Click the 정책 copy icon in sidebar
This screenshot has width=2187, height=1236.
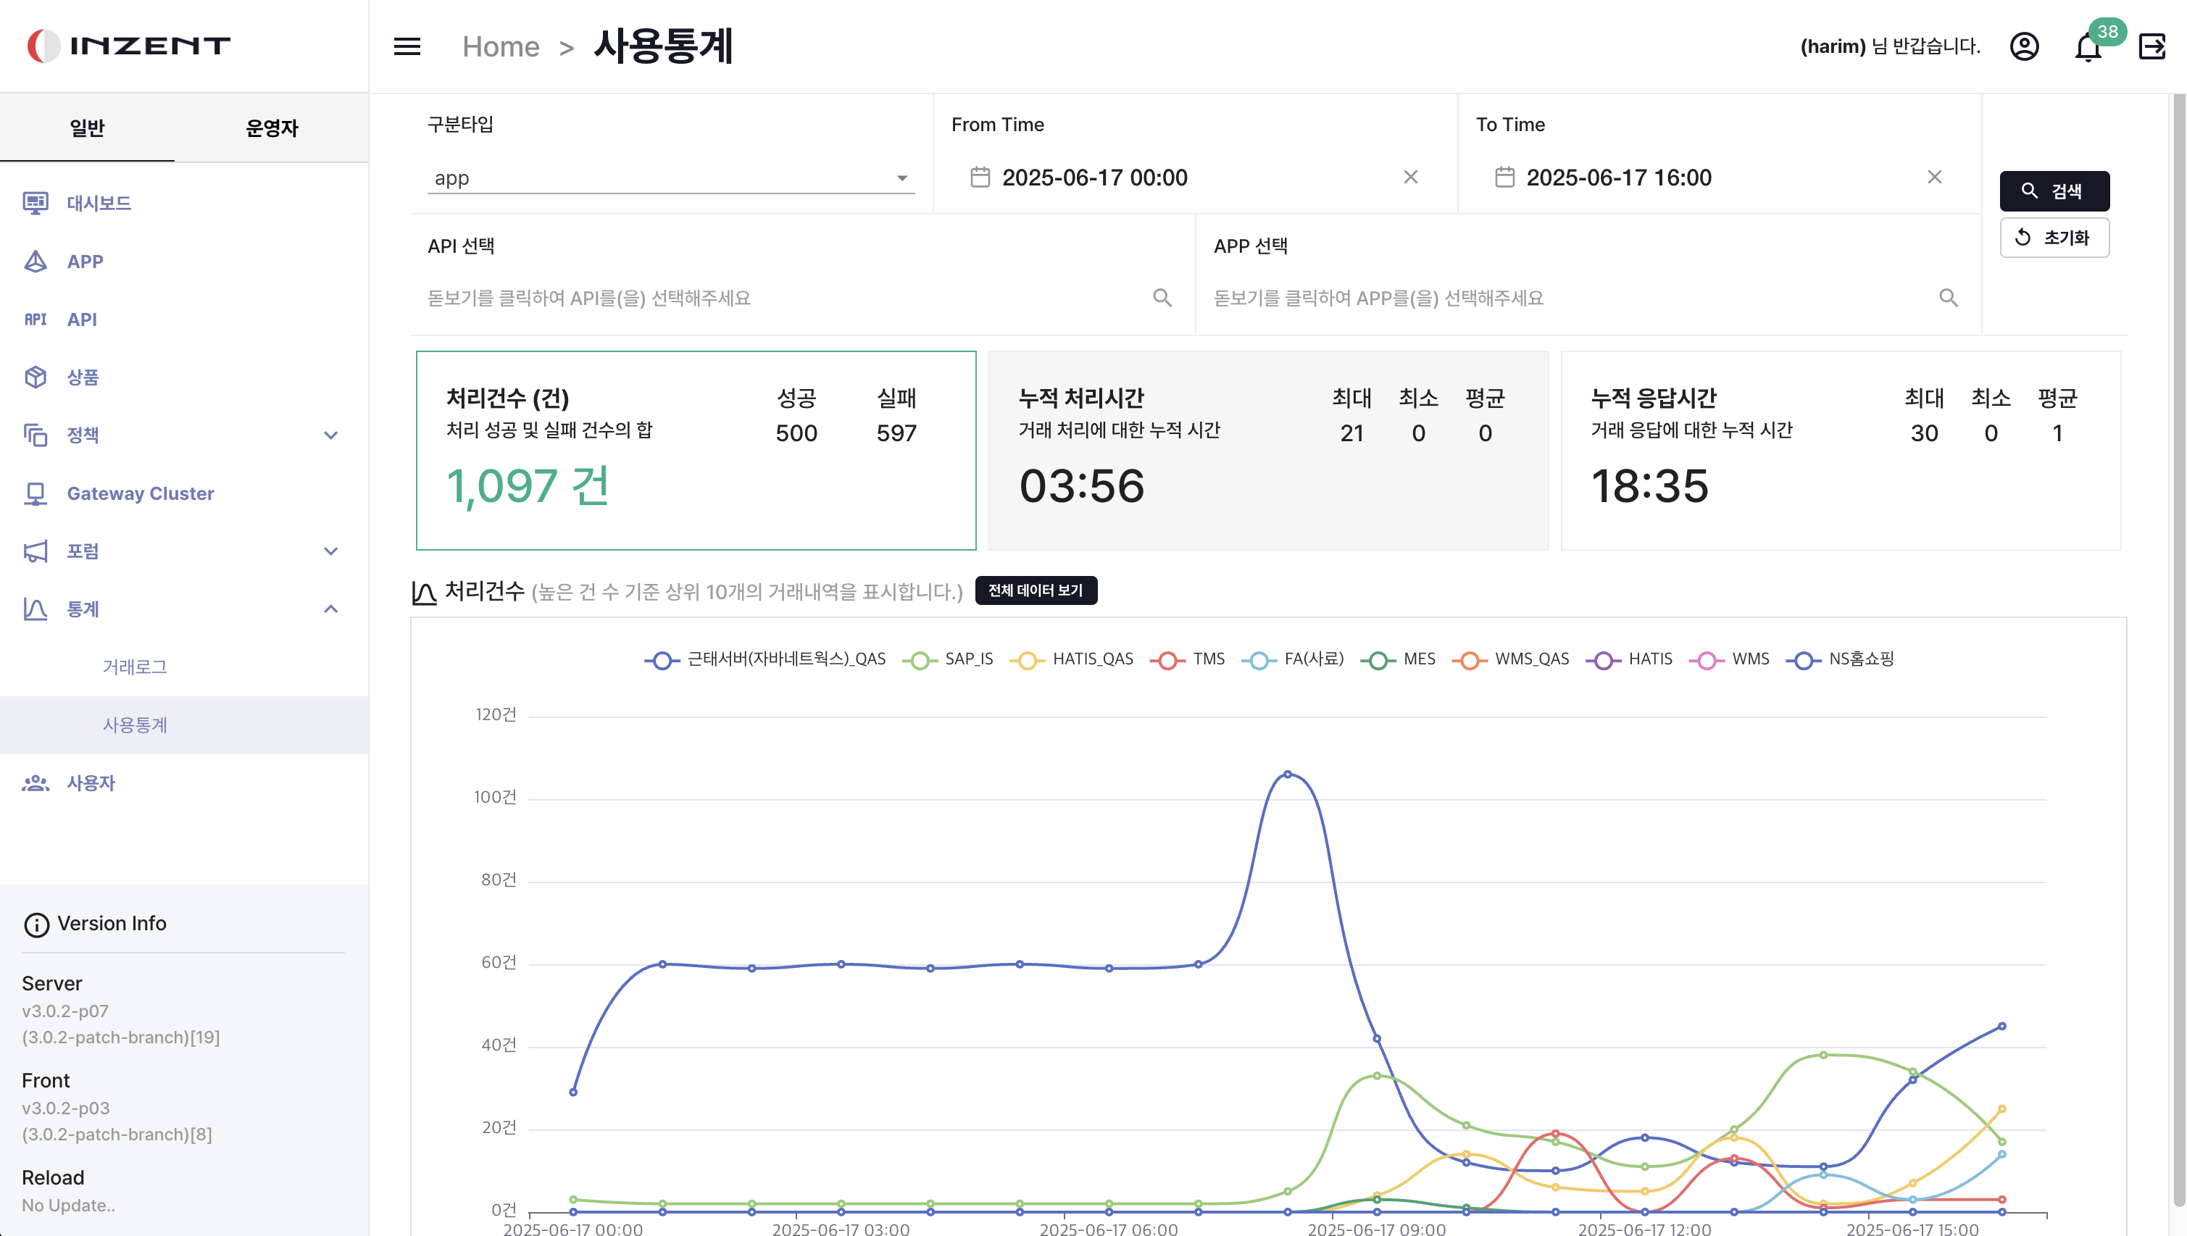35,435
